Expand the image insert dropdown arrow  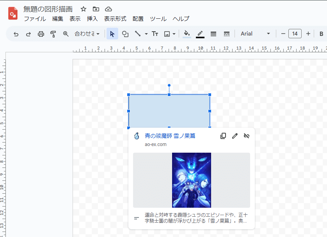tap(174, 34)
